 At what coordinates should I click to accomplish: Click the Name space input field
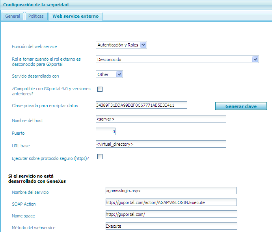click(x=171, y=214)
